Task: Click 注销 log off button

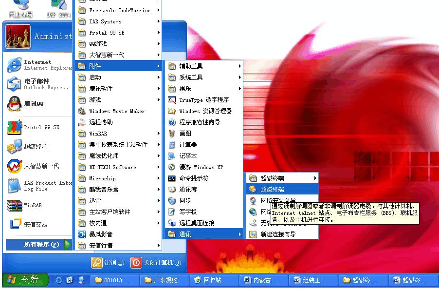Action: pyautogui.click(x=108, y=263)
